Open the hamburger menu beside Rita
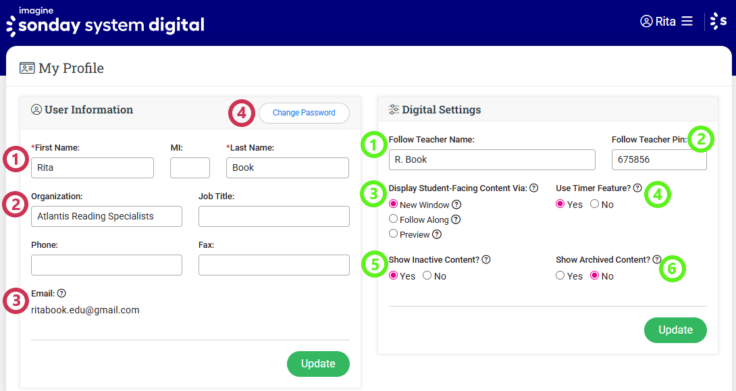736x391 pixels. pyautogui.click(x=687, y=21)
